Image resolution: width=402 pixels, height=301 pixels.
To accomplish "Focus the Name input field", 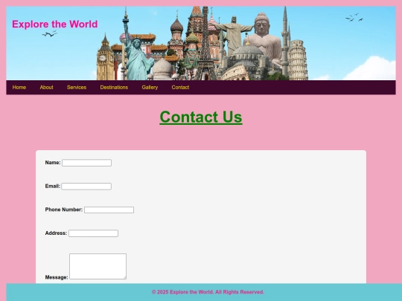I will coord(86,163).
